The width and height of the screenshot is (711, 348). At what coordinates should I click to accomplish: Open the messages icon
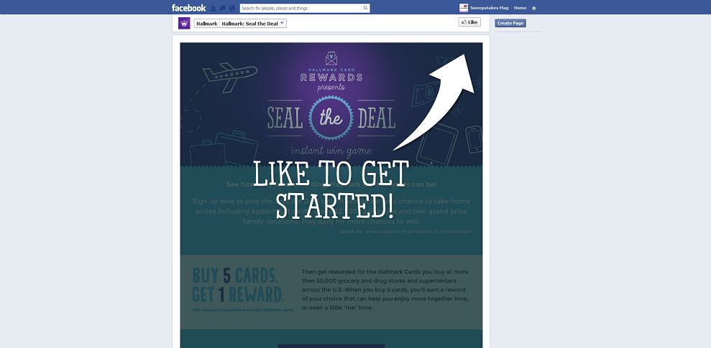(223, 8)
